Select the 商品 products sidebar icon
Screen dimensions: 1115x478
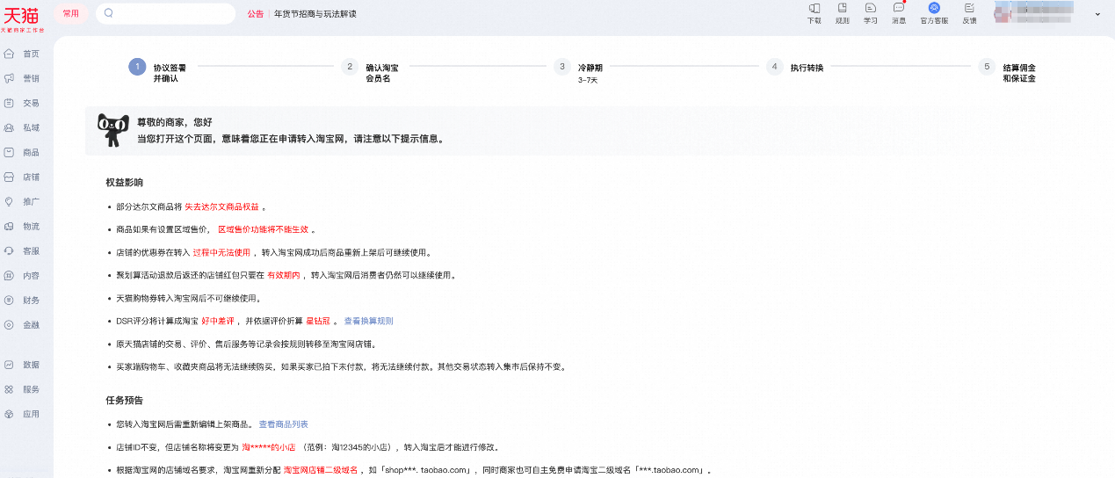point(9,152)
